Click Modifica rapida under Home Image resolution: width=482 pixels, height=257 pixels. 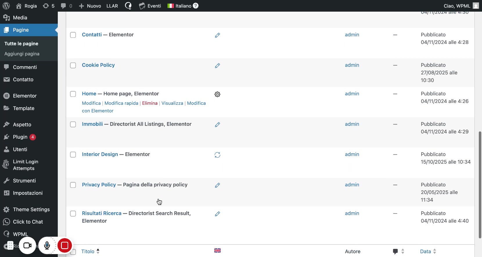click(121, 103)
